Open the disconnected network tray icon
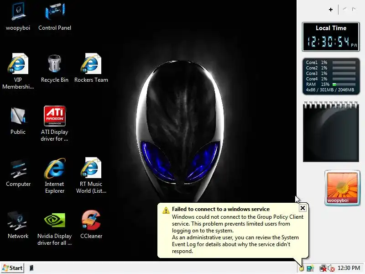The width and height of the screenshot is (365, 274). tap(323, 269)
